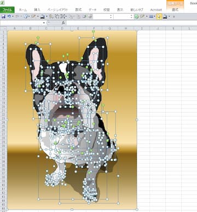Switch to the 挿入 ribbon tab
The height and width of the screenshot is (212, 197).
point(37,10)
